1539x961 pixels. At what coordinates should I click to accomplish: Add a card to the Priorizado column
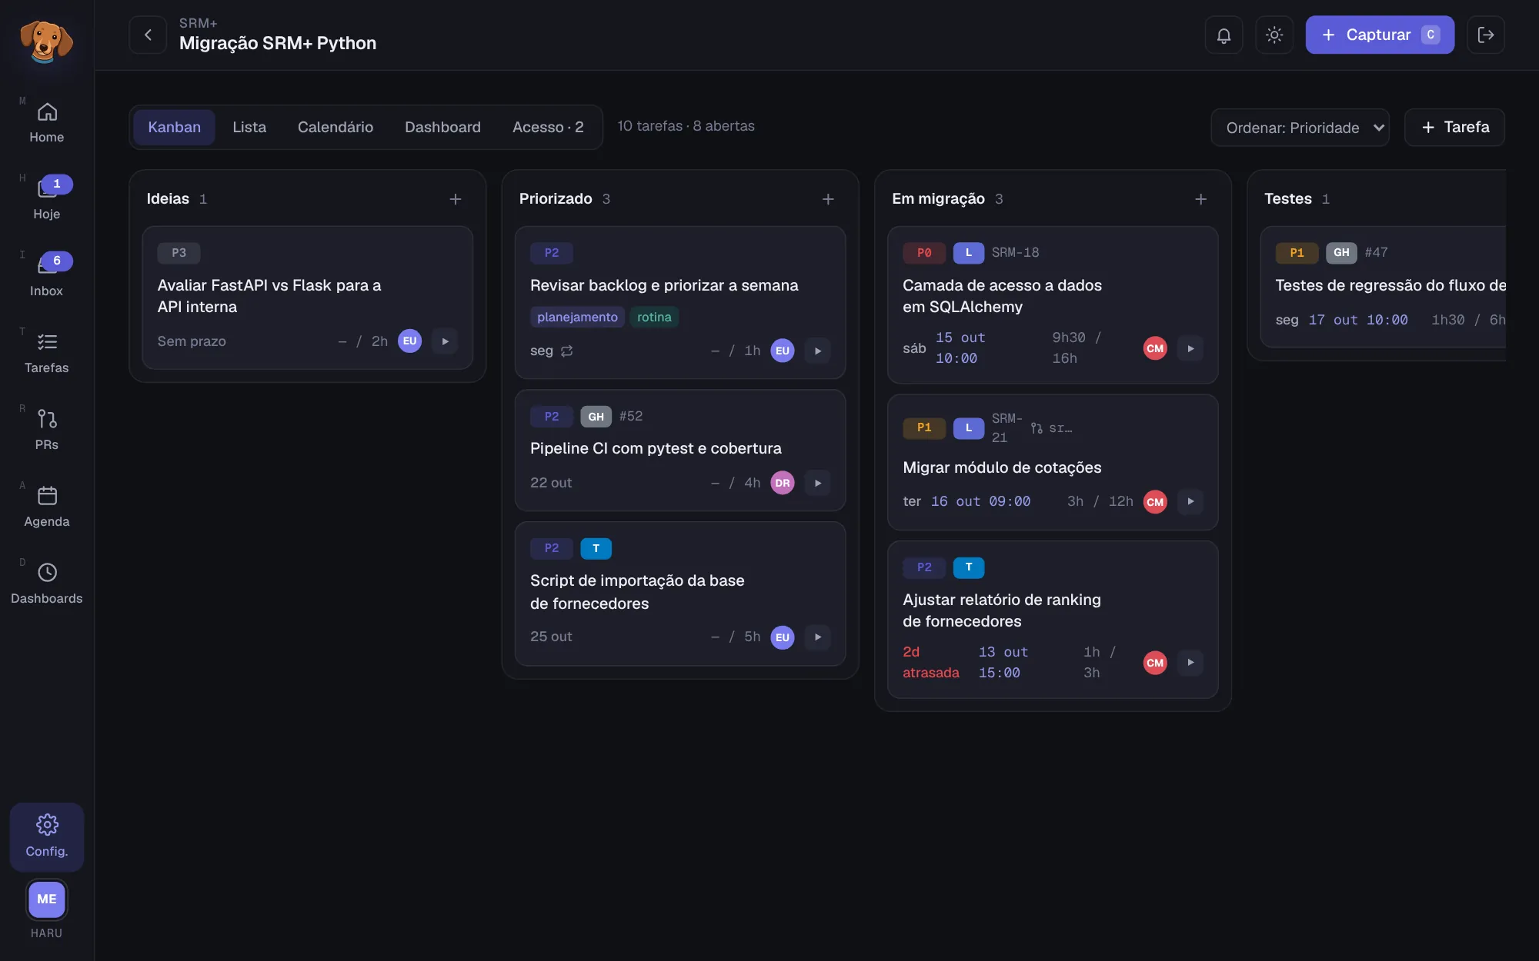[828, 199]
